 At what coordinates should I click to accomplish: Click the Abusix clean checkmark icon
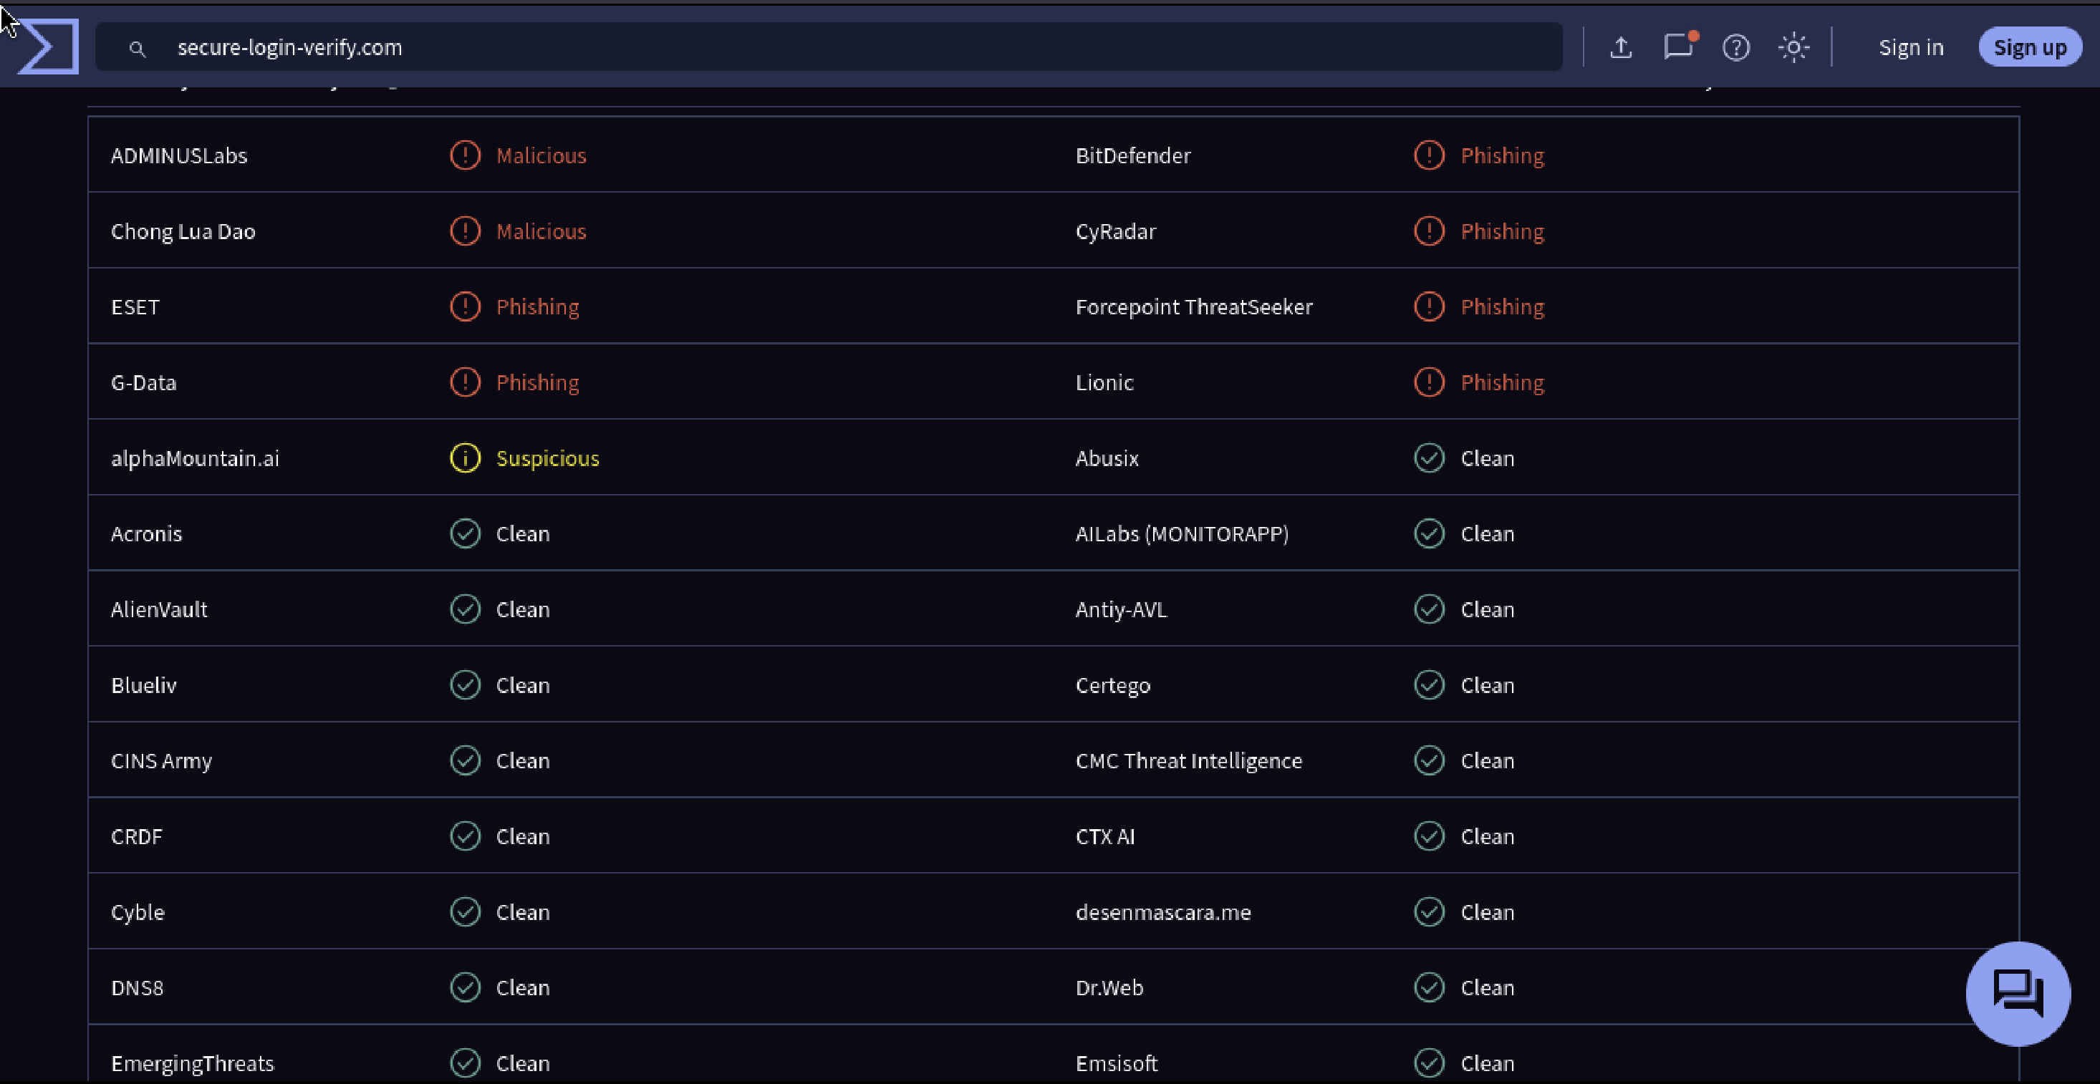click(1429, 458)
